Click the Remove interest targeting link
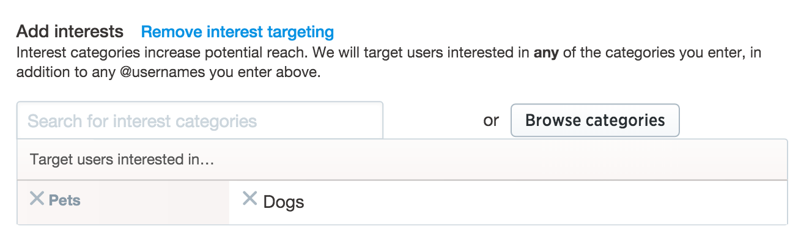 point(237,32)
